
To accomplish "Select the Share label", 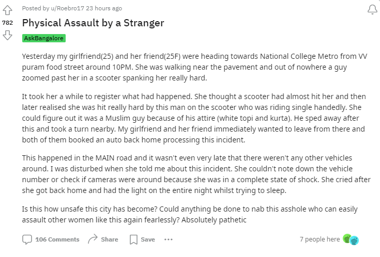I will click(110, 239).
